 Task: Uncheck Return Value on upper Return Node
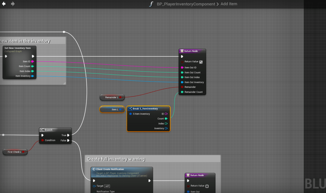pos(201,62)
